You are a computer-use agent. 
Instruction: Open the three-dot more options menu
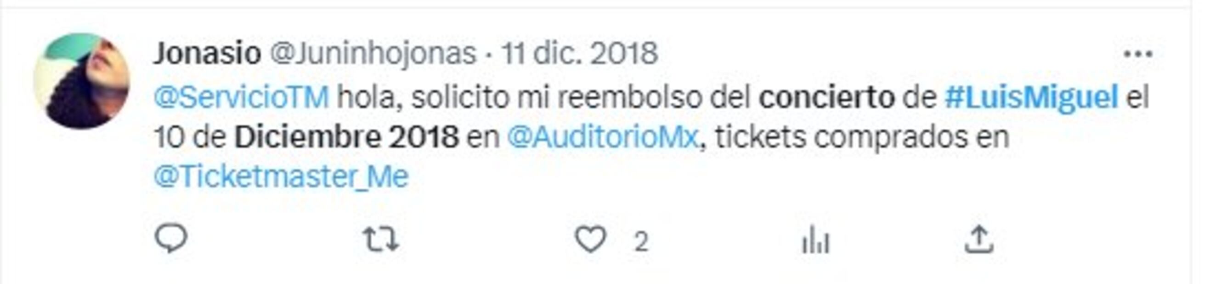point(1139,55)
